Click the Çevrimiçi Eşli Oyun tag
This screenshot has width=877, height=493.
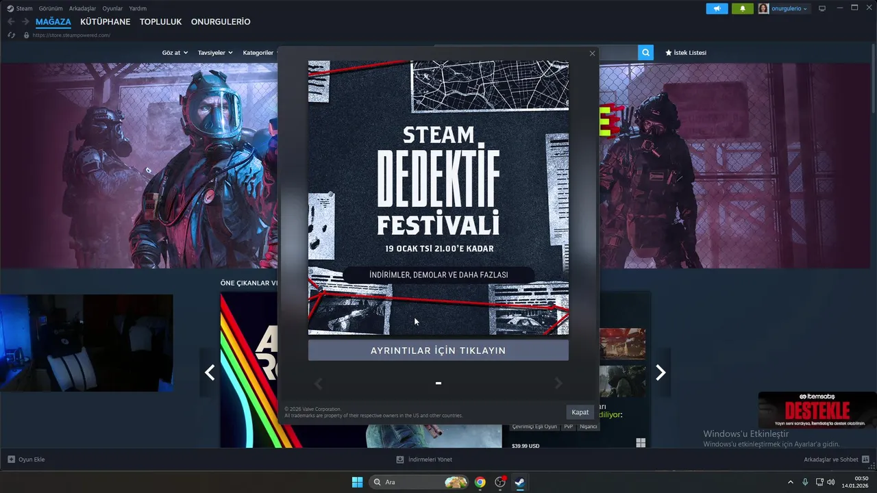(534, 427)
